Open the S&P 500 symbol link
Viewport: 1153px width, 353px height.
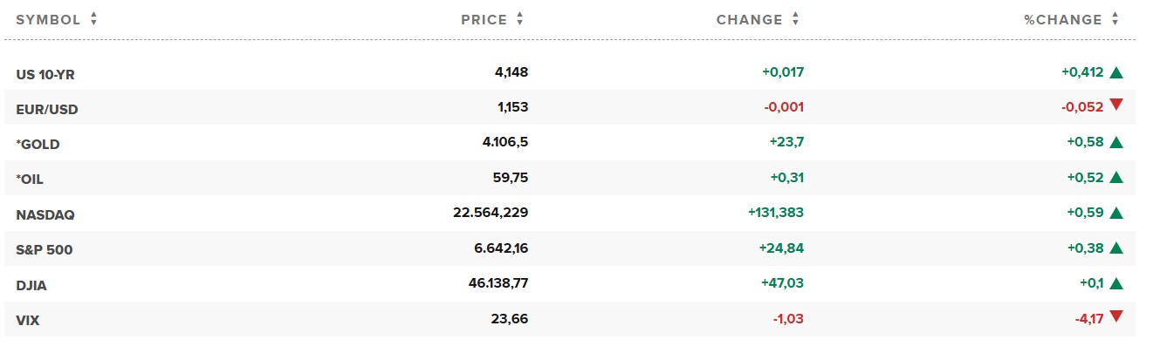coord(45,250)
